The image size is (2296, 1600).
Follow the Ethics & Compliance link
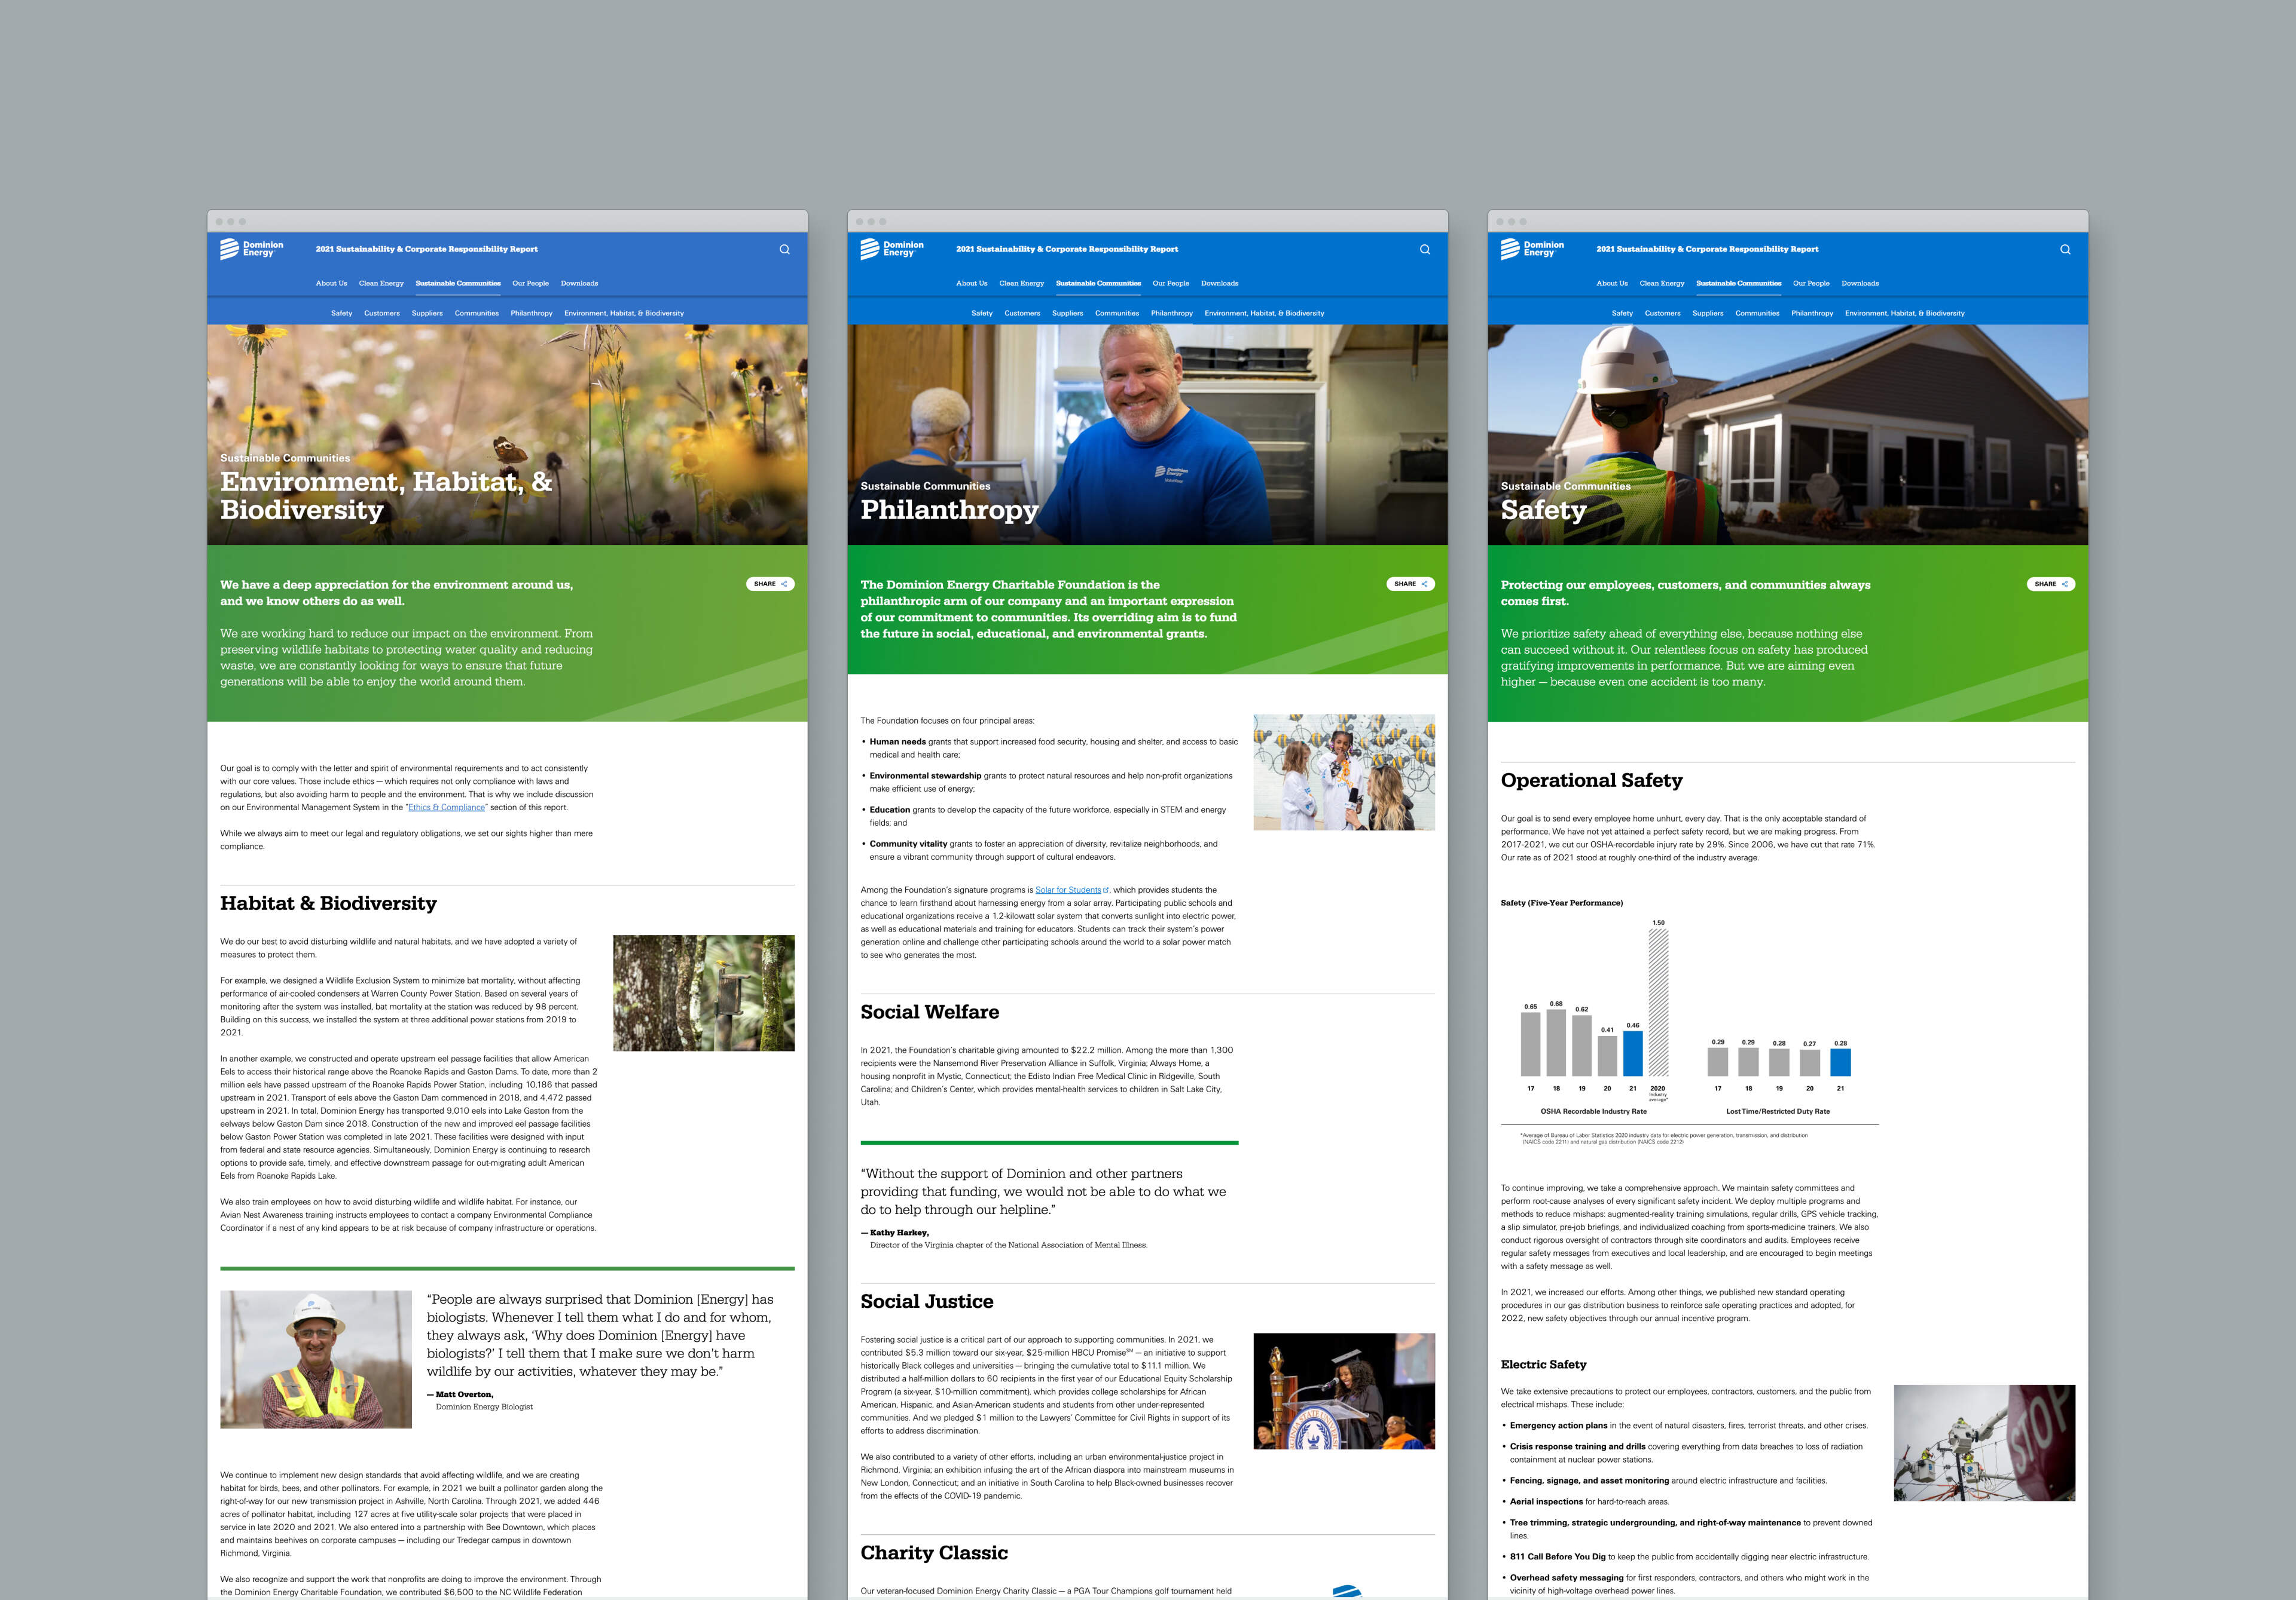coord(446,808)
